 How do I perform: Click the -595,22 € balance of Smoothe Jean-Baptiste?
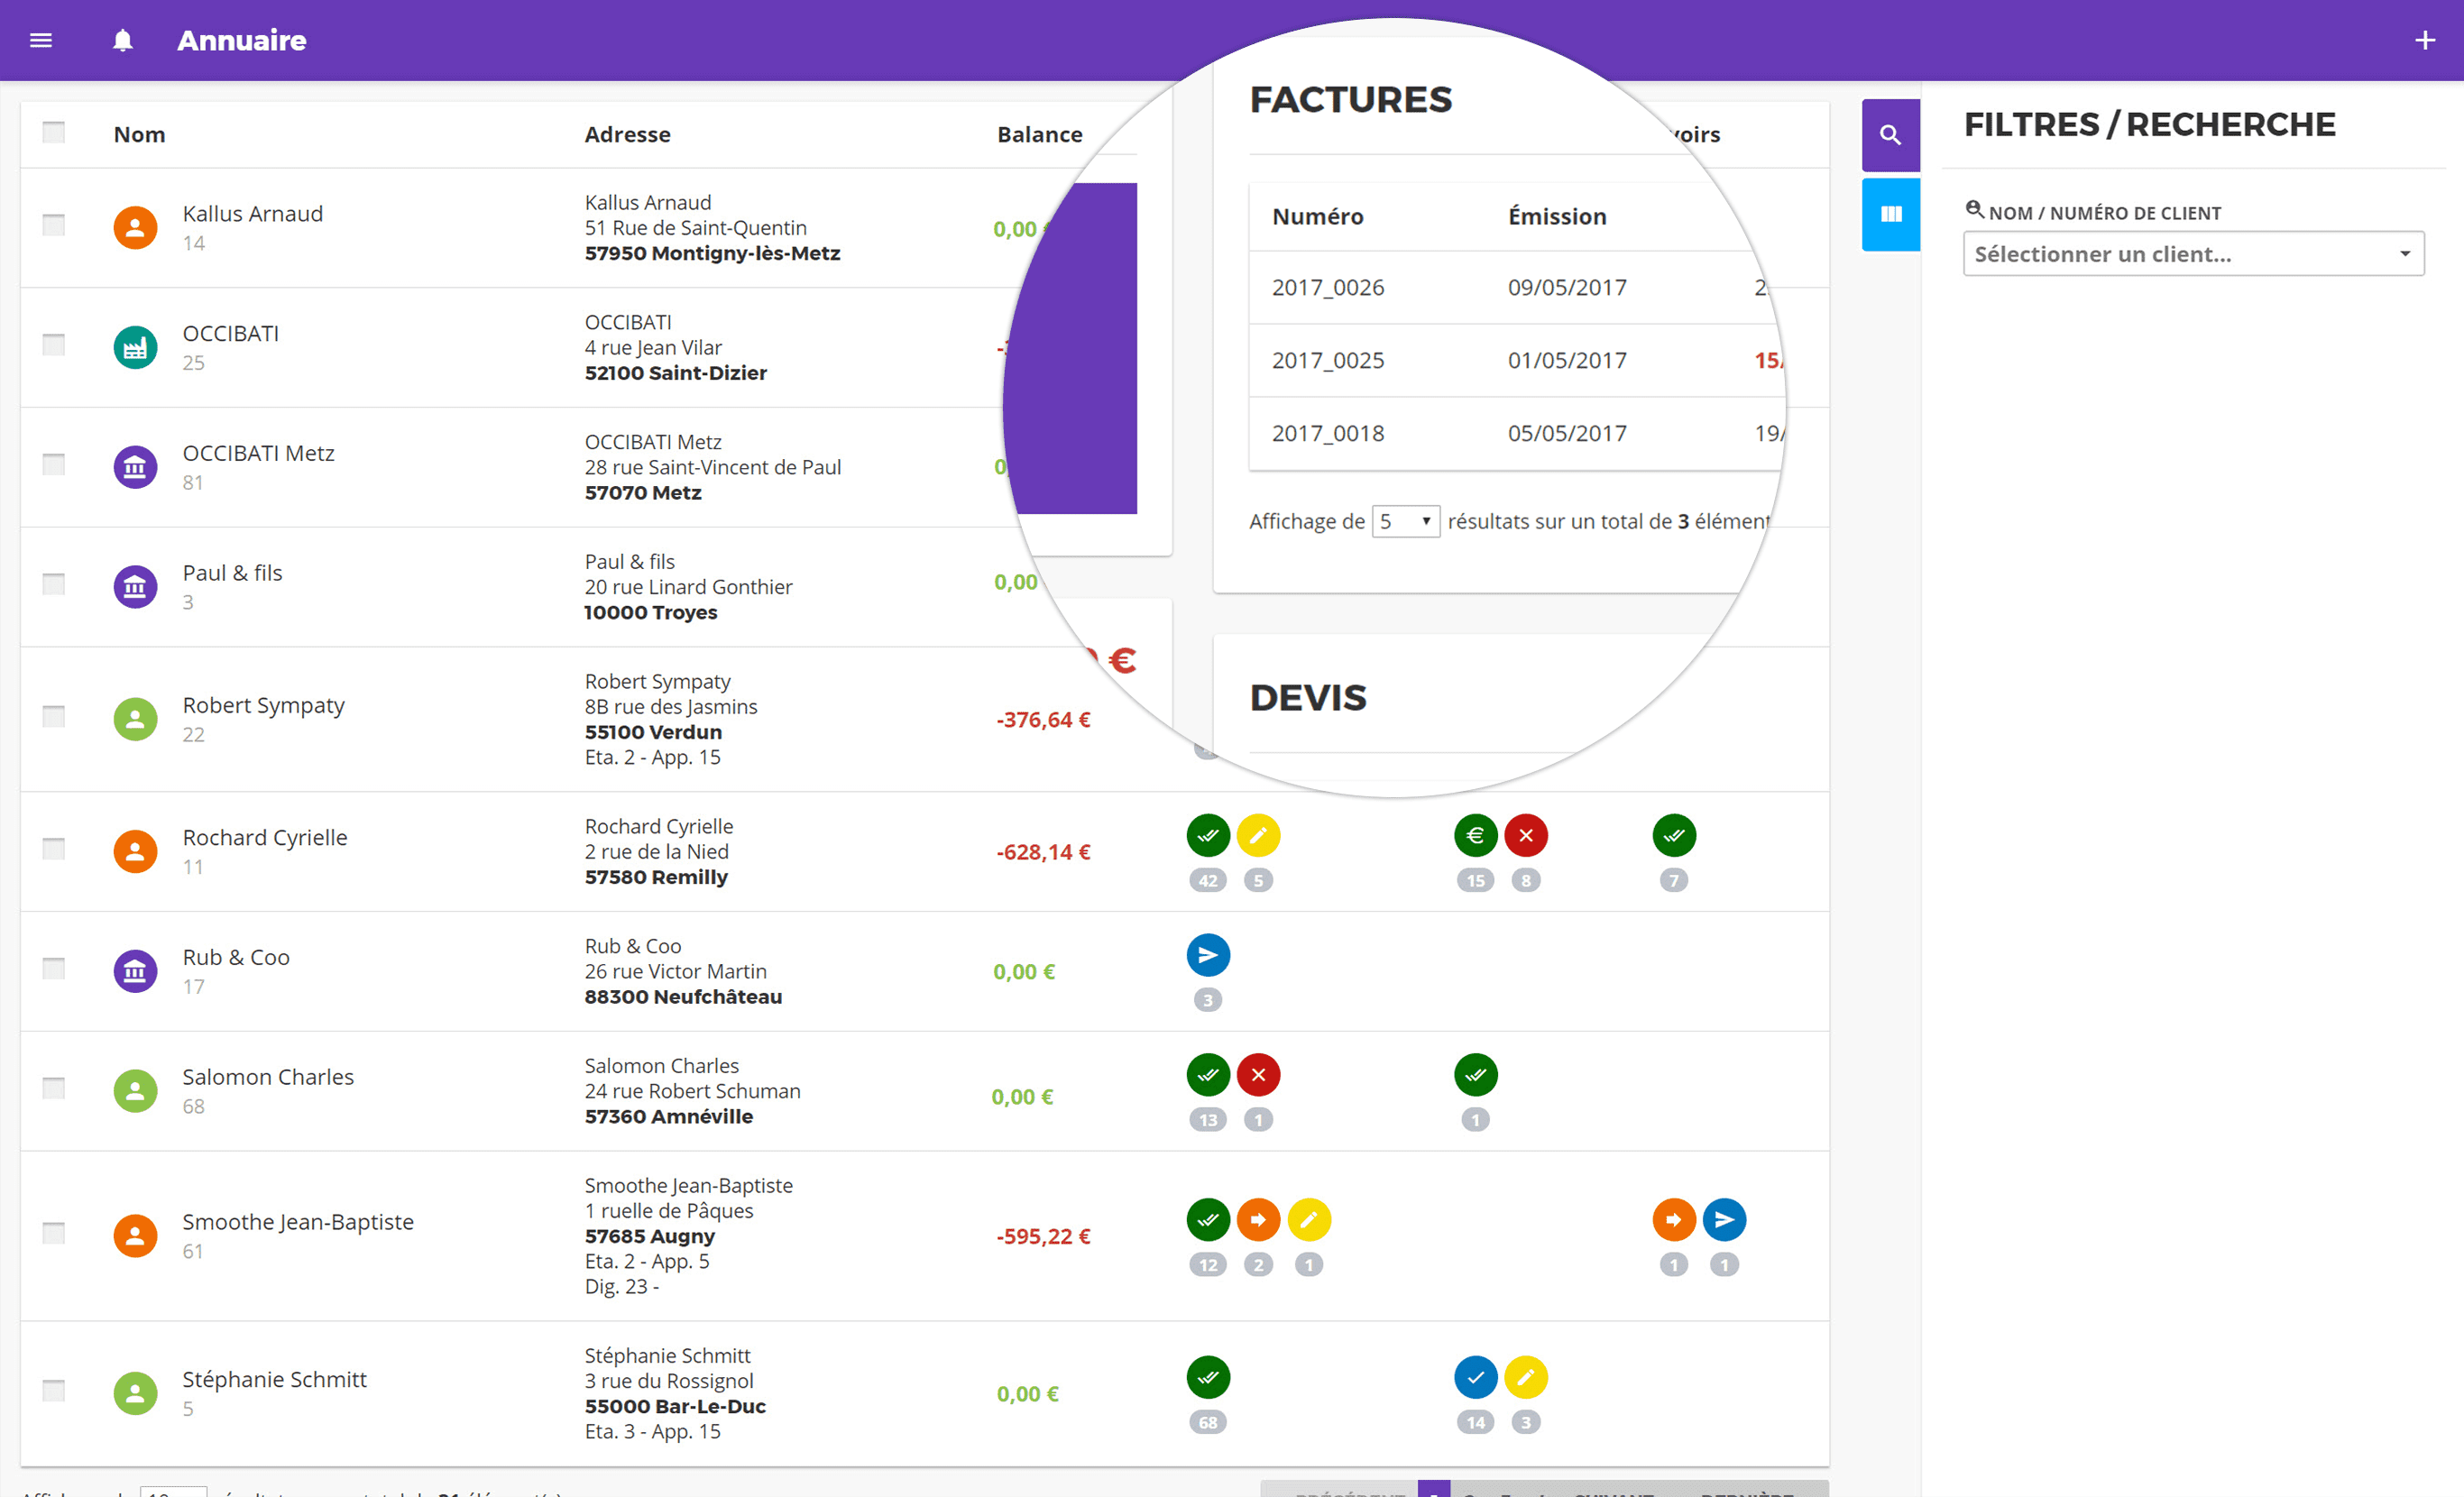1043,1237
